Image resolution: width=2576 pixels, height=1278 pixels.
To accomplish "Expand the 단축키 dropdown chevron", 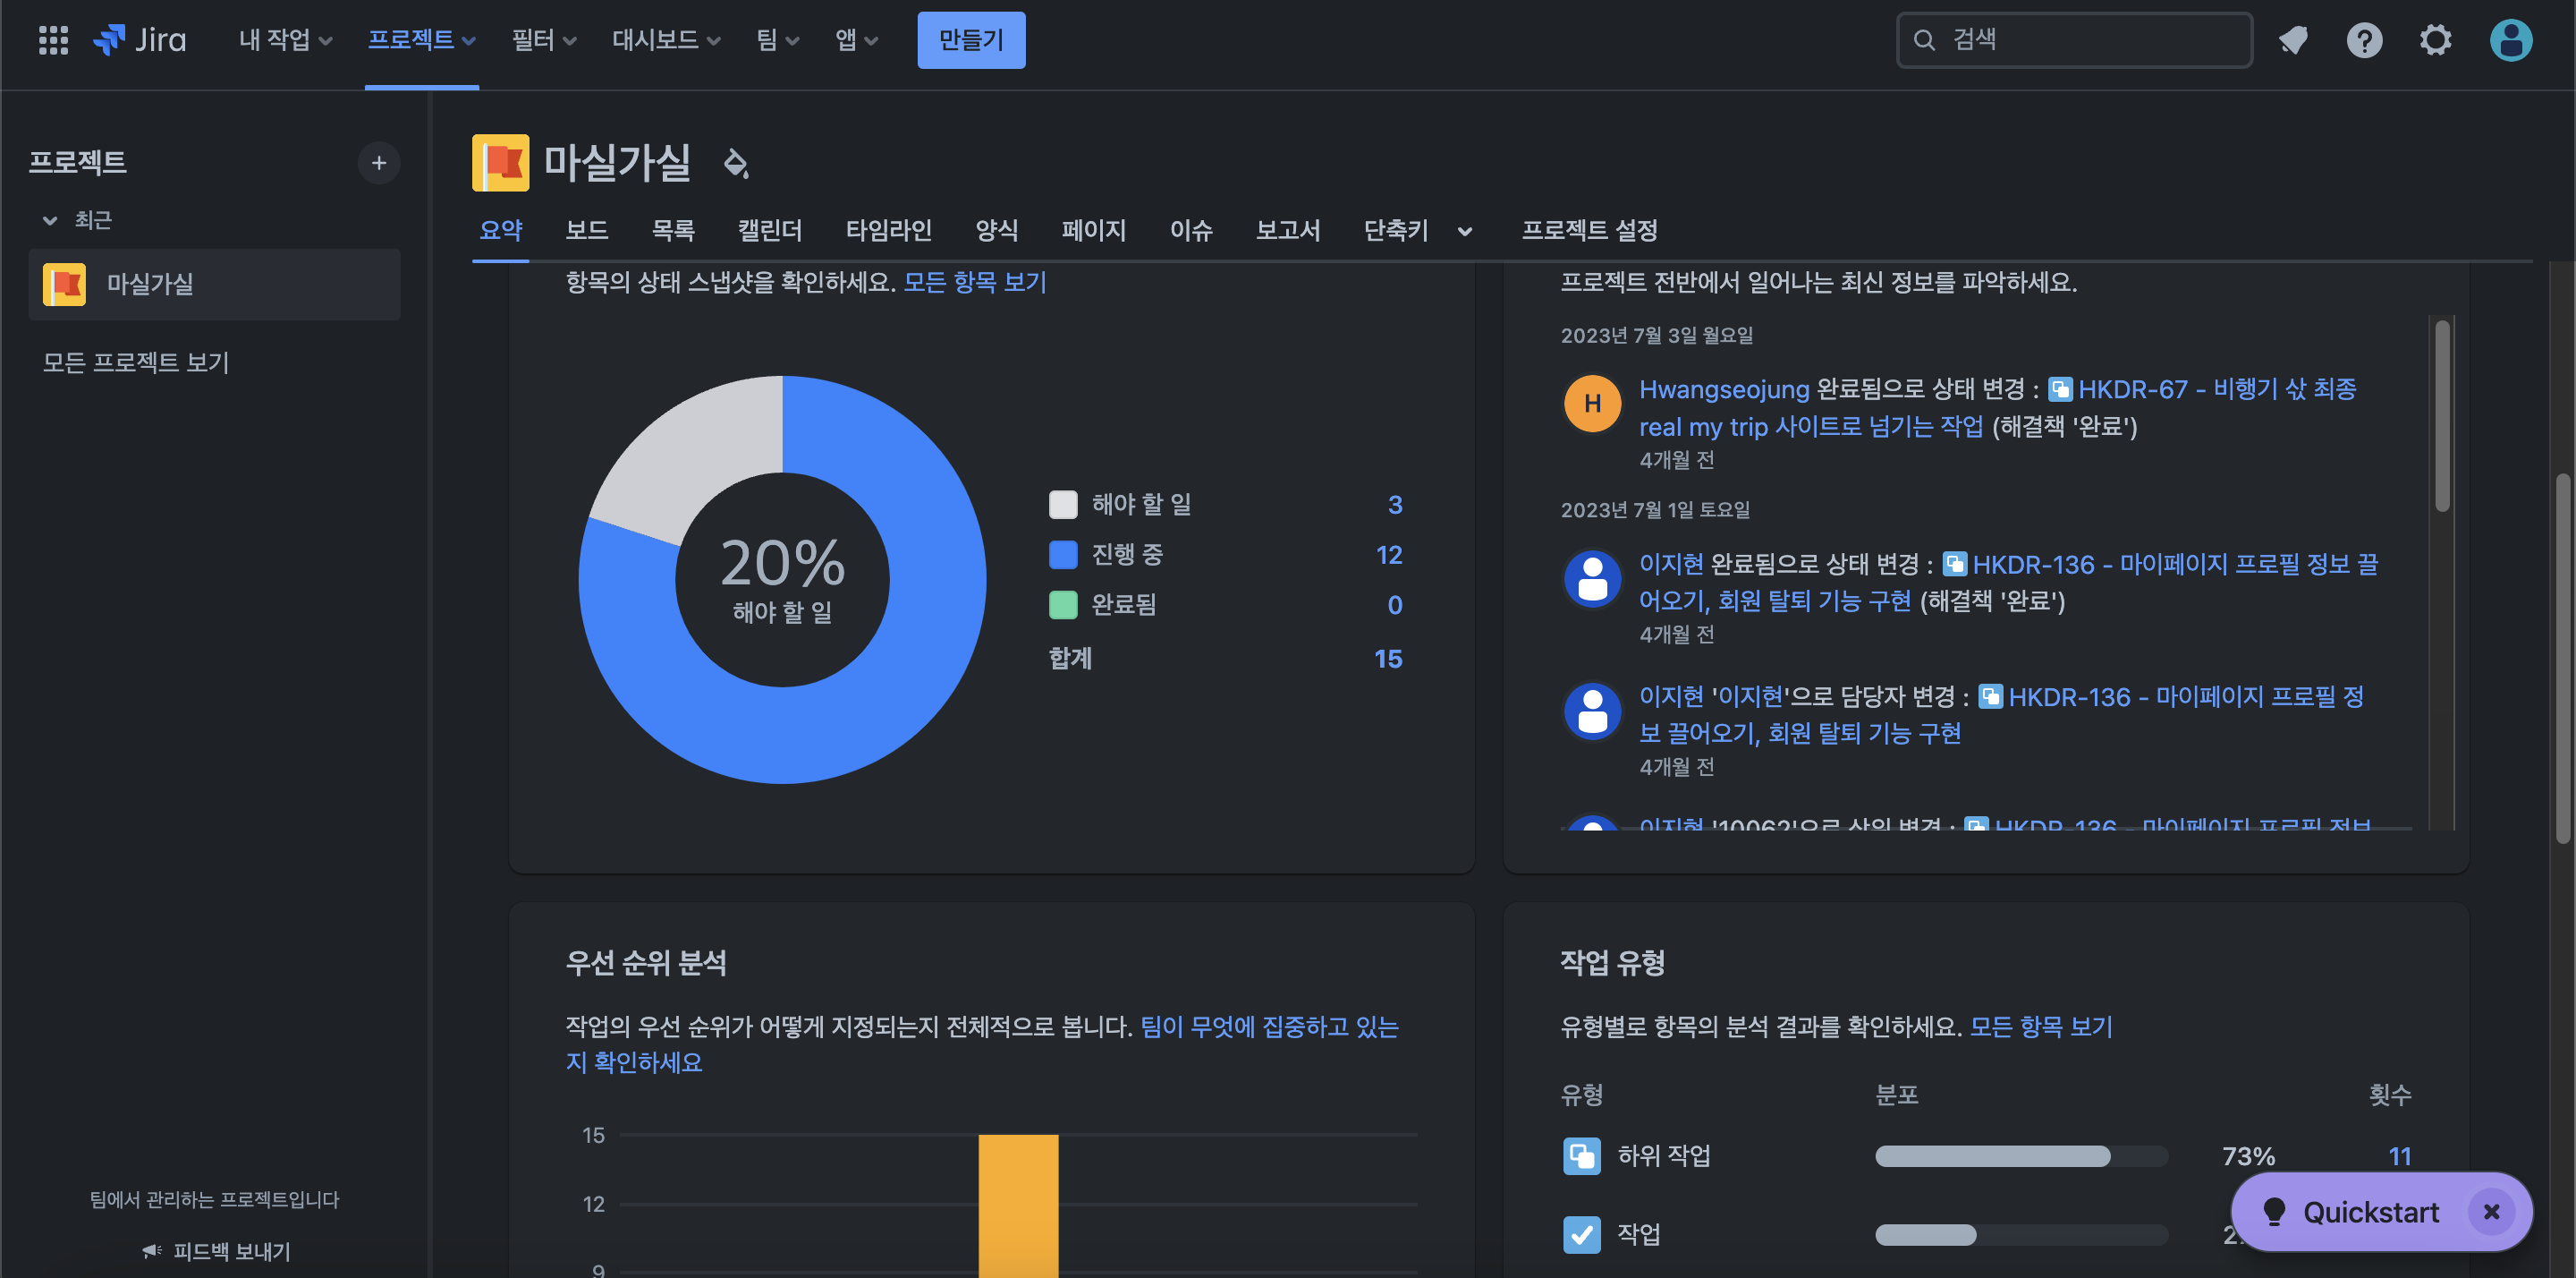I will pos(1464,231).
